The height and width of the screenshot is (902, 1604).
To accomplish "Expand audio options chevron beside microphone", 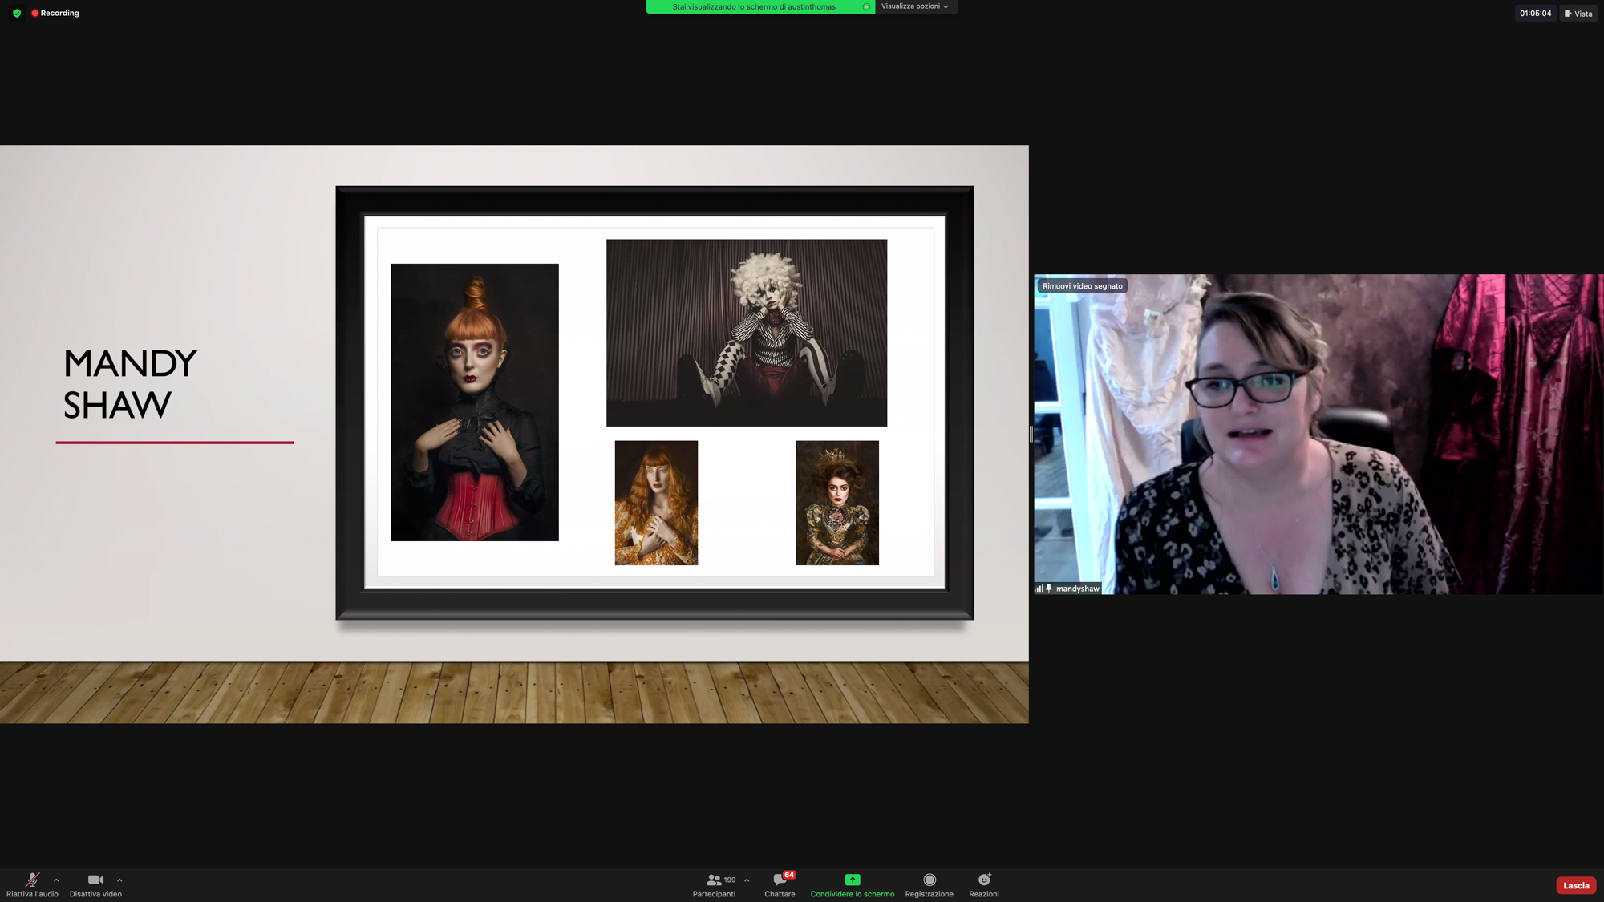I will (56, 880).
